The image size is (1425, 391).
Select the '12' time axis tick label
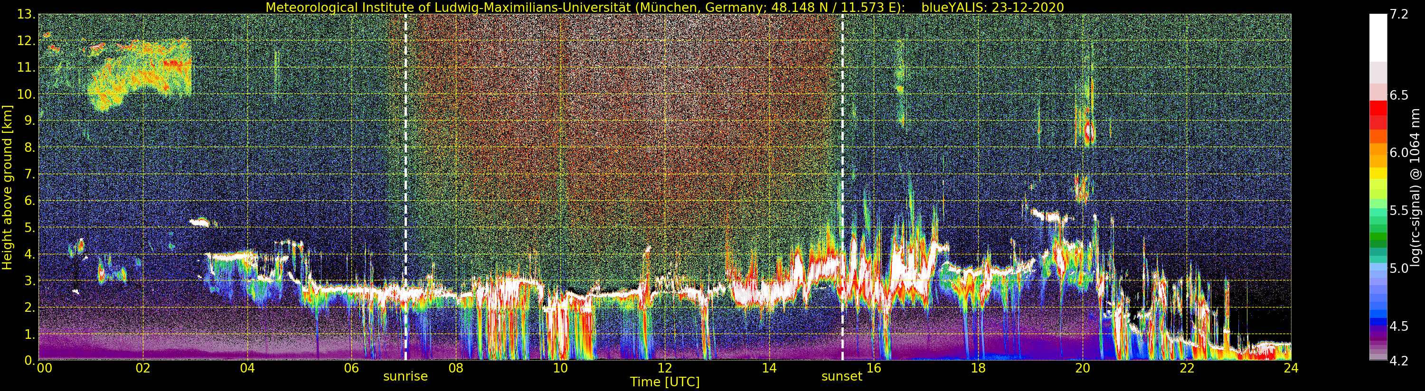click(x=665, y=368)
